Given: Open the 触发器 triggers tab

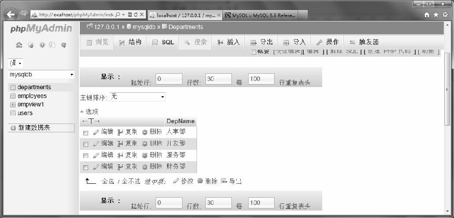Looking at the screenshot, I should (364, 43).
